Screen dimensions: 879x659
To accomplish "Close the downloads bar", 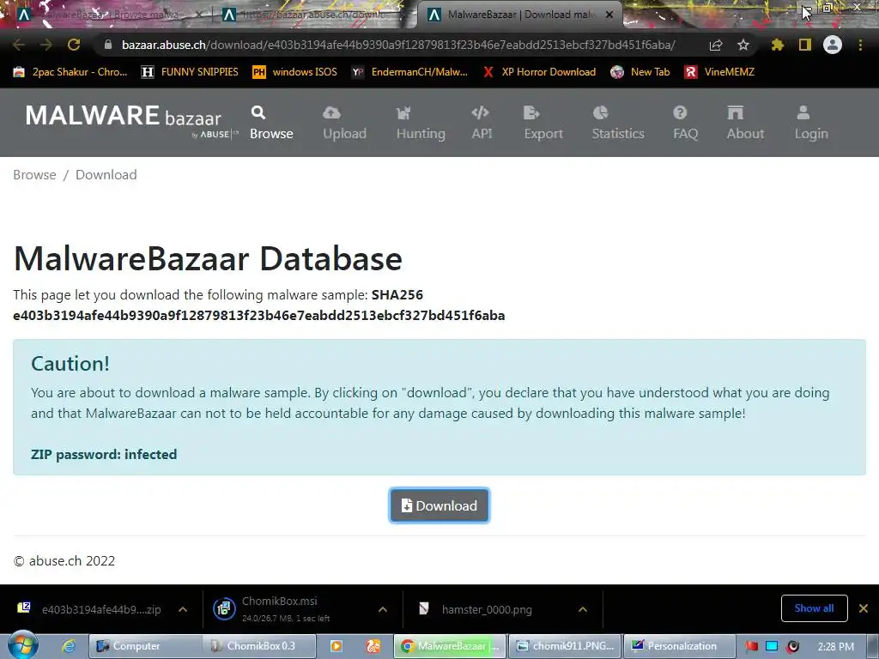I will click(864, 608).
